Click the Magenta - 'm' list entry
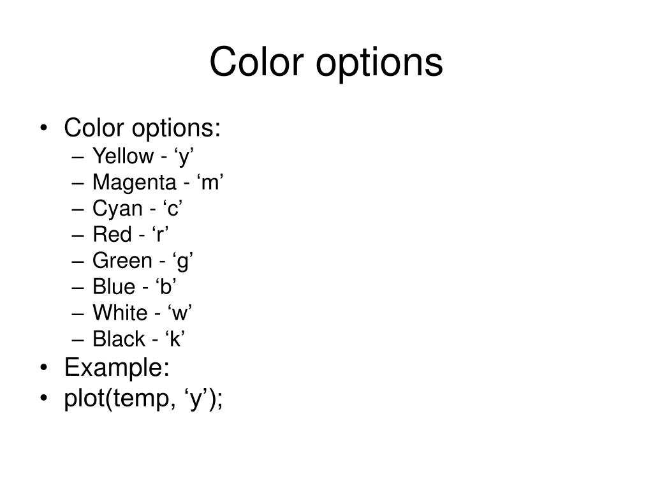Viewport: 653px width, 490px height. 158,183
